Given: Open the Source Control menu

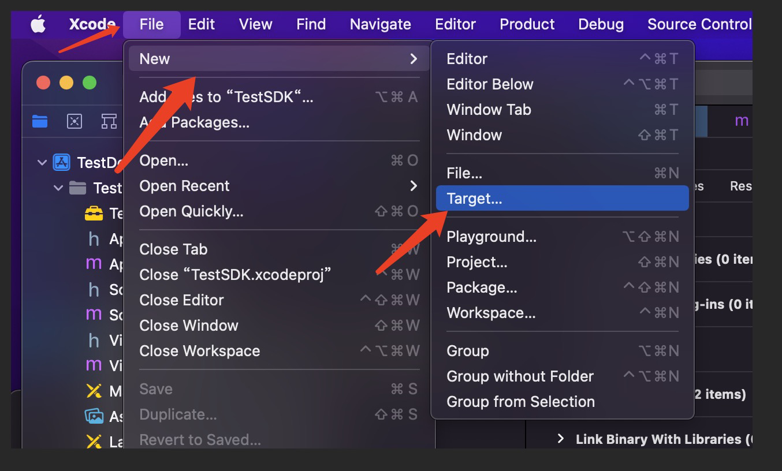Looking at the screenshot, I should pyautogui.click(x=699, y=24).
